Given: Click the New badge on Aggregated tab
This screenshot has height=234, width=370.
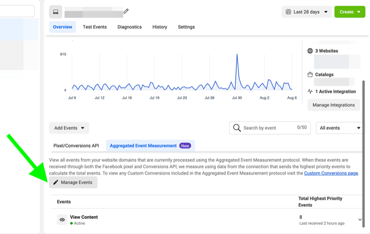Looking at the screenshot, I should pos(185,146).
